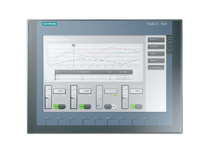Open the bottom button in right navigation menu
The image size is (209, 153).
click(156, 68)
